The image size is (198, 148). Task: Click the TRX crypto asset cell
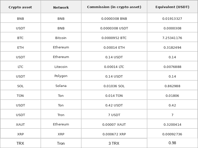click(20, 143)
